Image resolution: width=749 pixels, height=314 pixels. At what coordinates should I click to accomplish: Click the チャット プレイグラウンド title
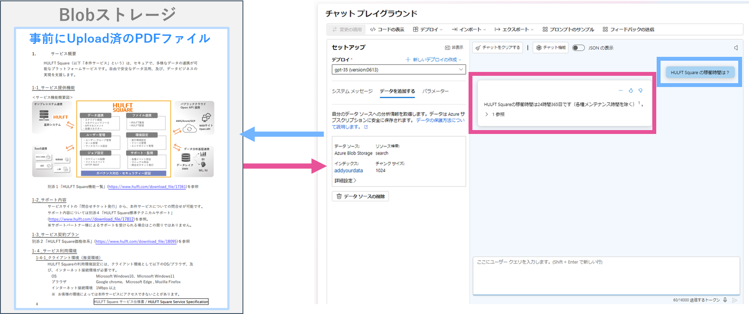coord(371,13)
